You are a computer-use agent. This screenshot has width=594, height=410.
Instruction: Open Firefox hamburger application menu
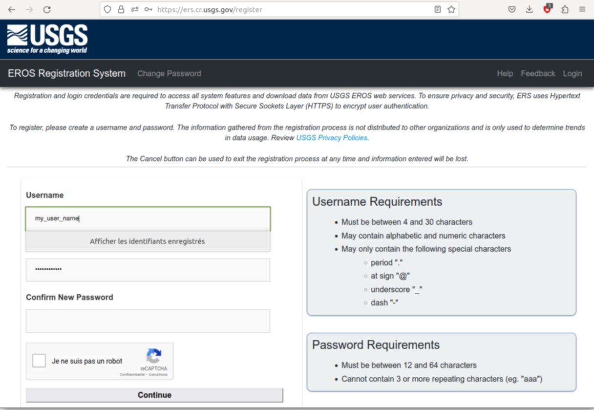coord(582,9)
